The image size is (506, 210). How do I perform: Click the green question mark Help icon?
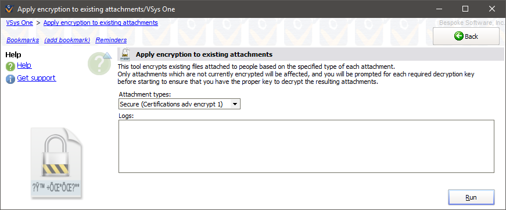point(10,67)
